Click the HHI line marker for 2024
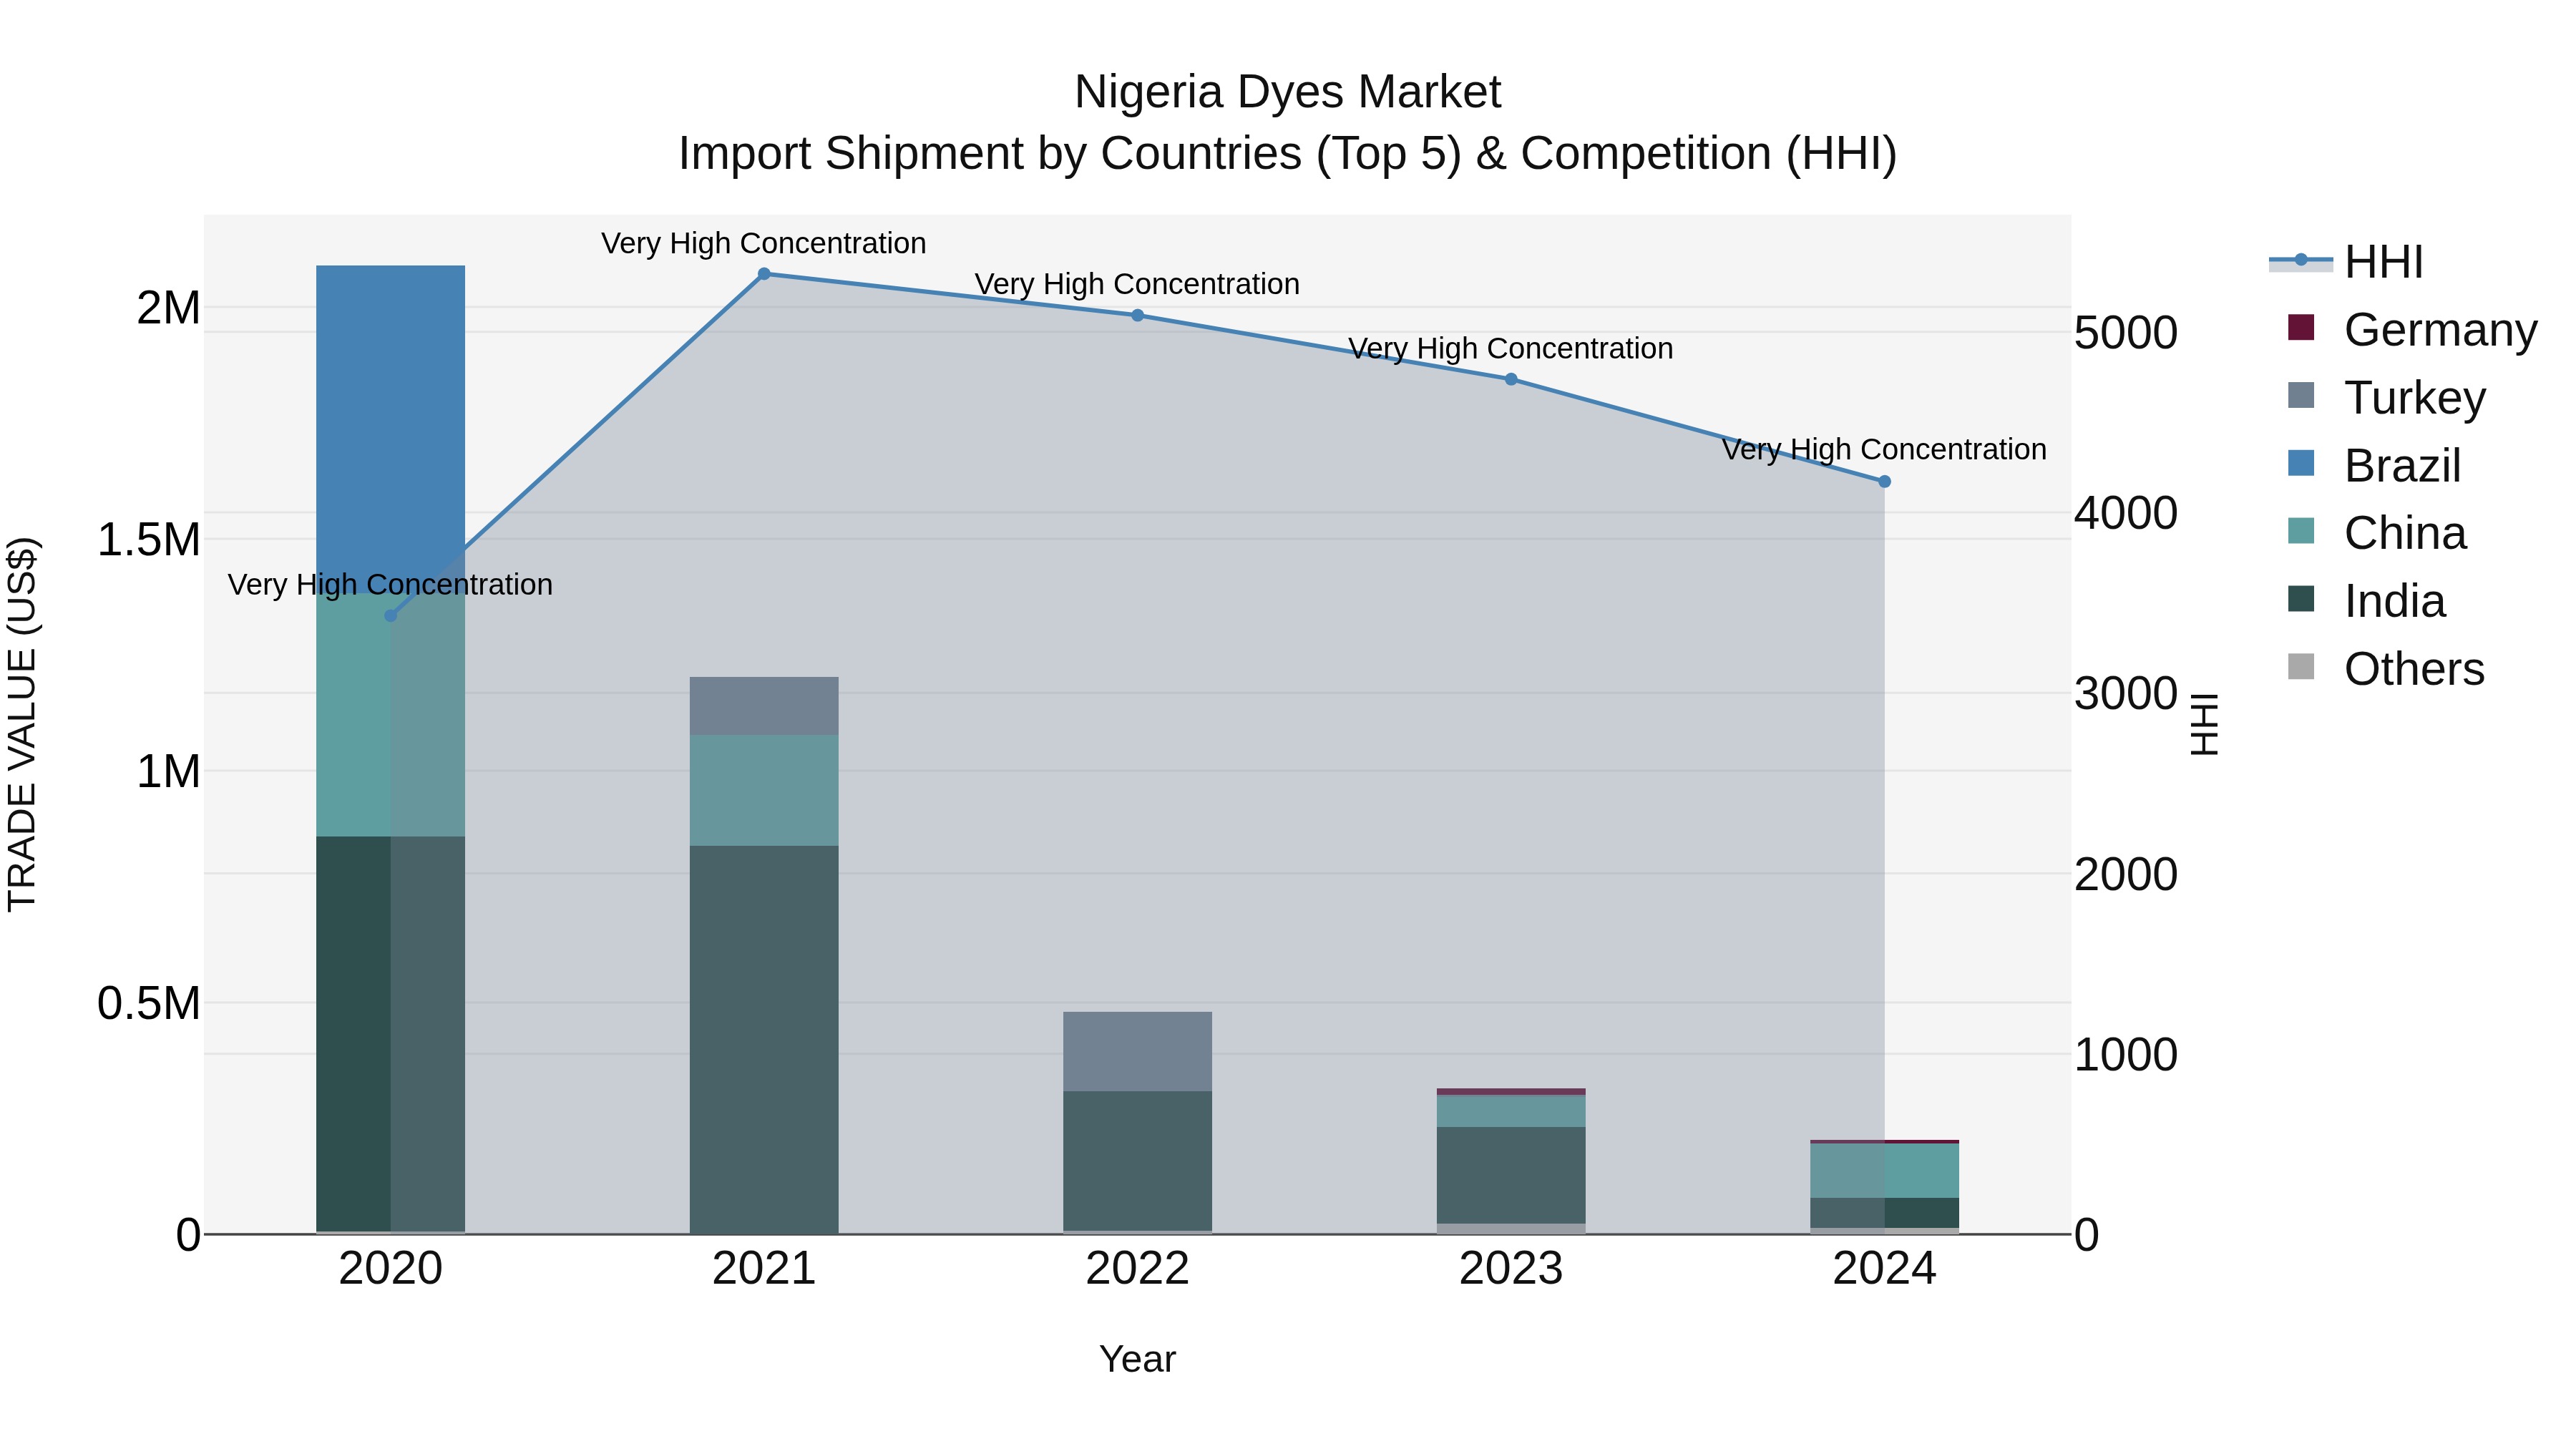Viewport: 2576px width, 1449px height. pos(1884,482)
